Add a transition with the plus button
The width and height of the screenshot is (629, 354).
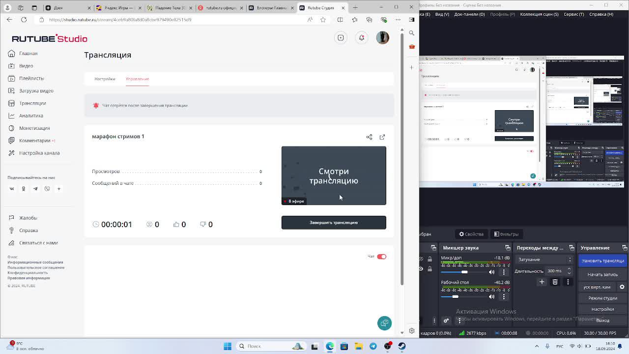tap(542, 282)
